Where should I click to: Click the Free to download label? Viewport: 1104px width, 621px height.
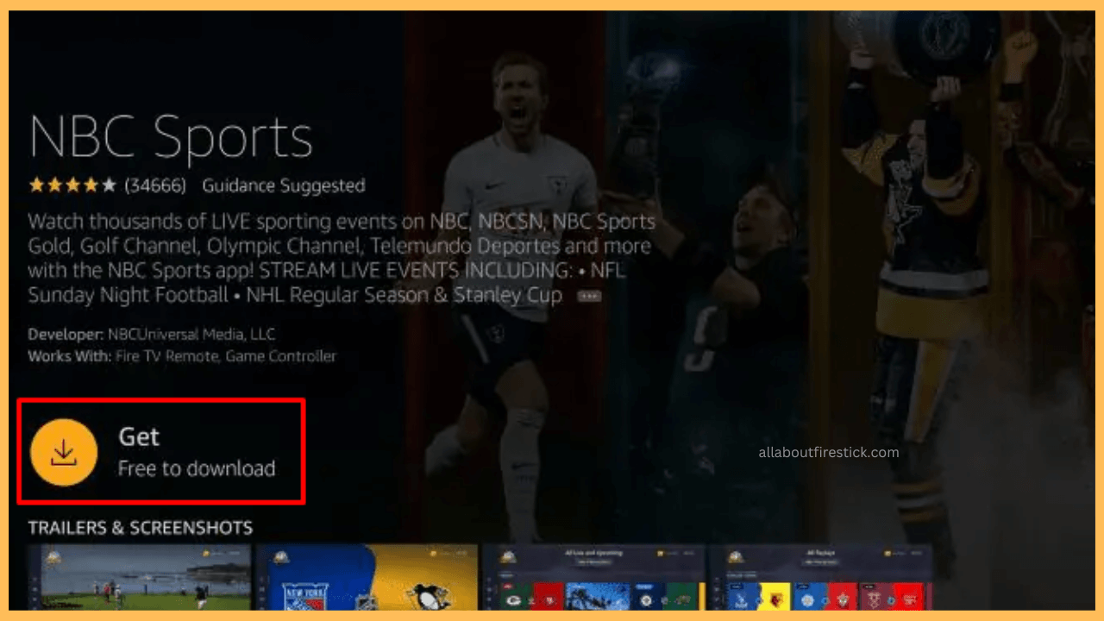click(197, 468)
